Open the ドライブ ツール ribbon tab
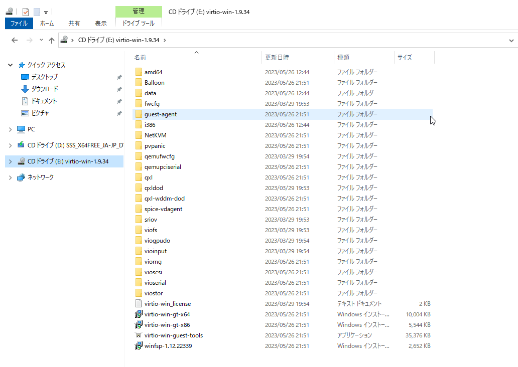The width and height of the screenshot is (518, 367). 139,24
